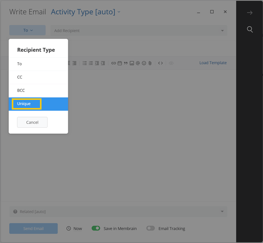Maximize the Write Email window
Viewport: 263px width, 243px height.
coord(212,12)
